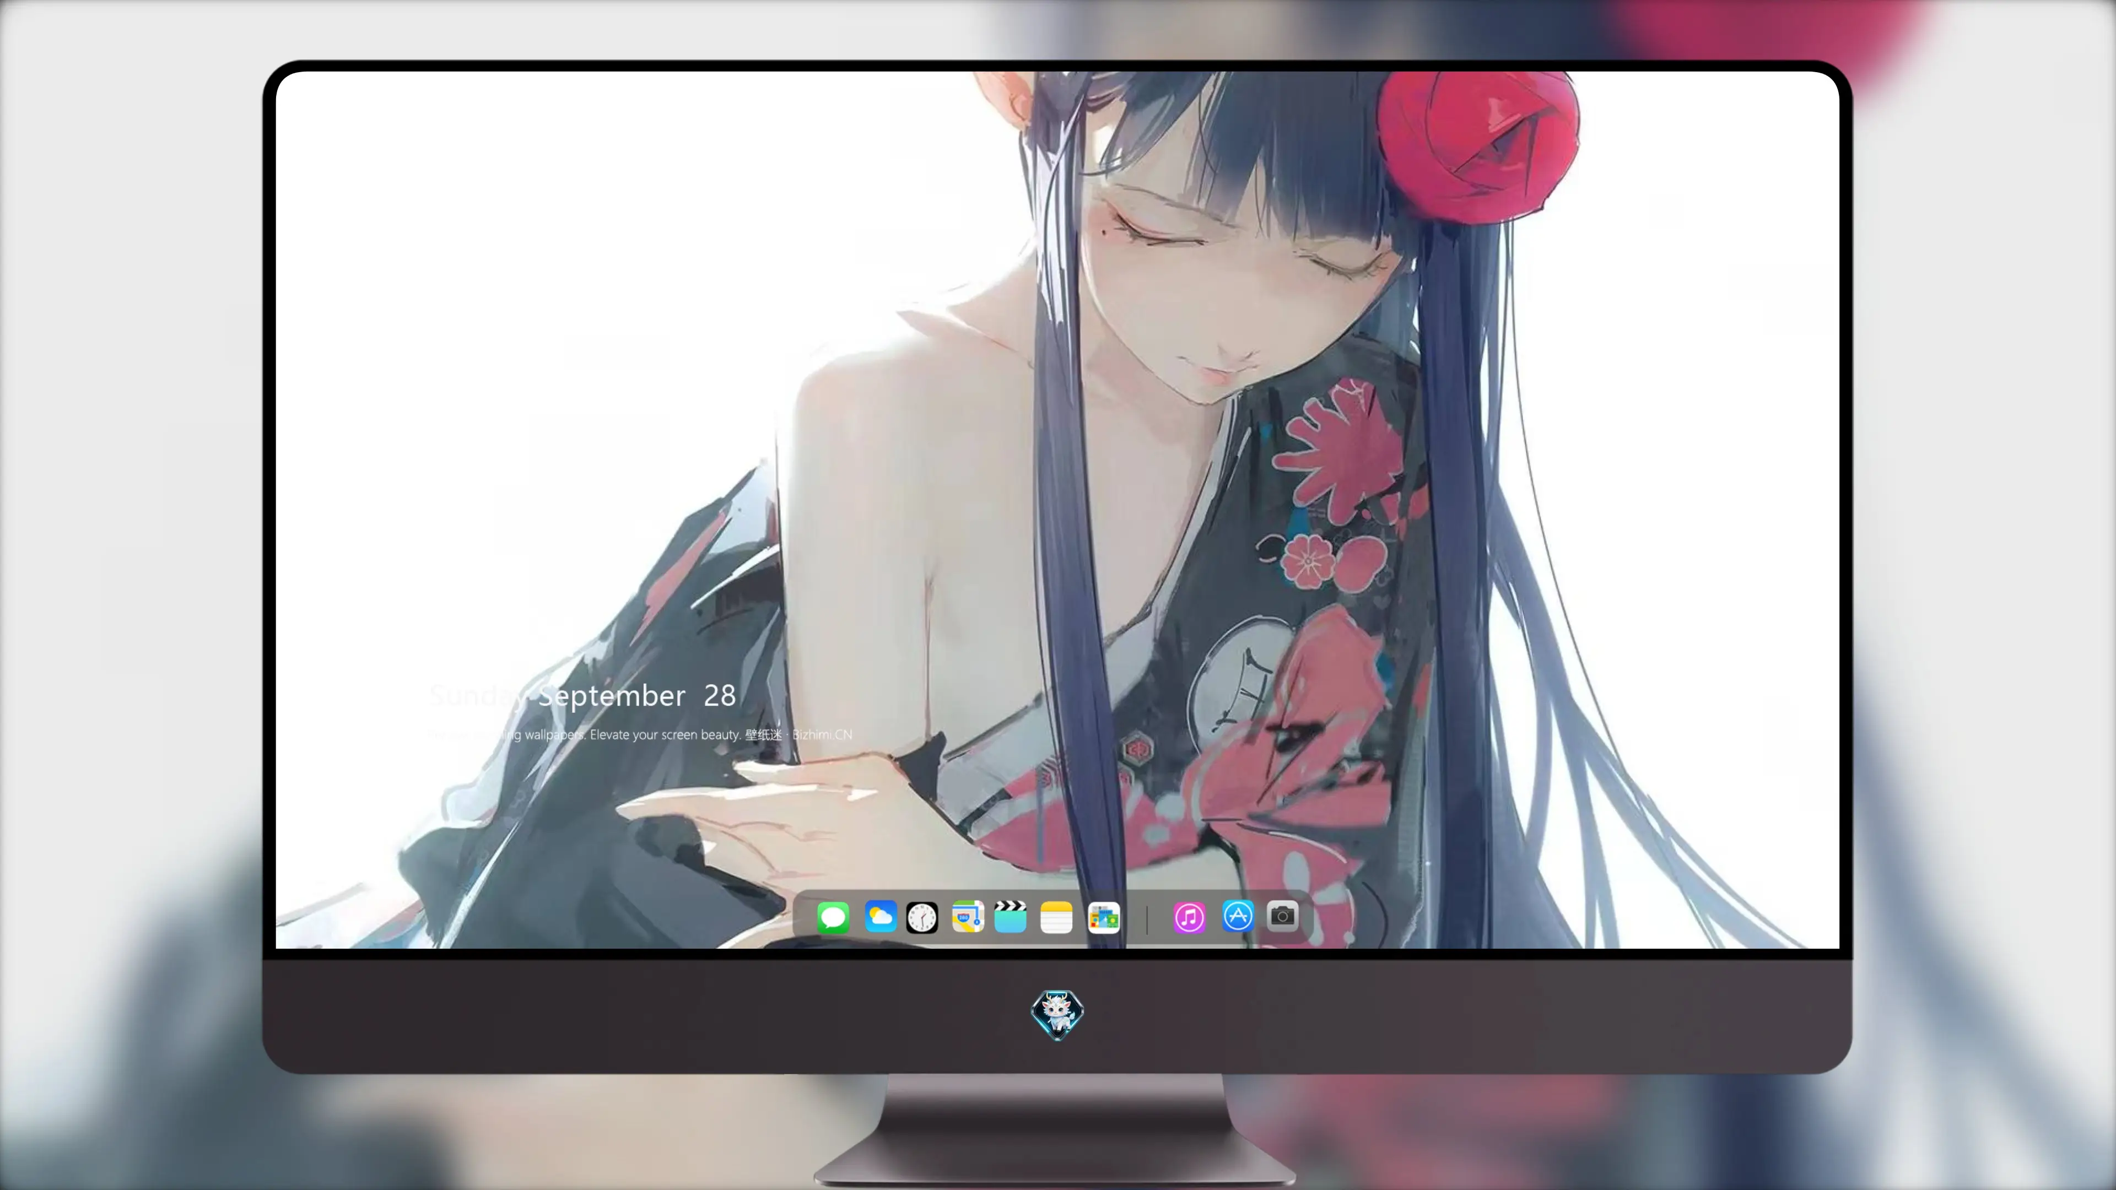Launch the pink iTunes music app
The image size is (2116, 1190).
[1190, 917]
